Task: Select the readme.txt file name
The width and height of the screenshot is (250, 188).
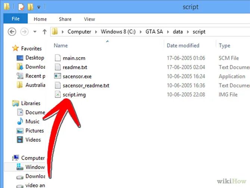Action: point(75,67)
